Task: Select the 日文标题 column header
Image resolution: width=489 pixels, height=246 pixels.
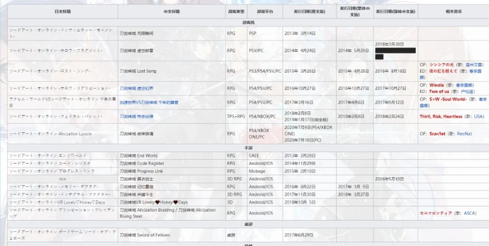Action: click(x=63, y=12)
